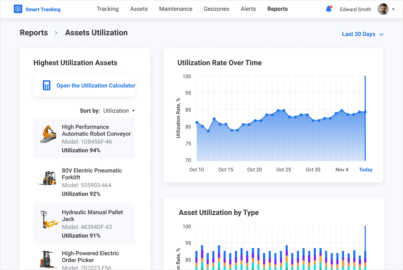Image resolution: width=403 pixels, height=270 pixels.
Task: Open the Assets navigation item
Action: click(x=139, y=9)
